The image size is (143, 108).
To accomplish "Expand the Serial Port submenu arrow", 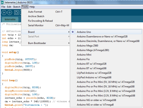I will 69,36.
